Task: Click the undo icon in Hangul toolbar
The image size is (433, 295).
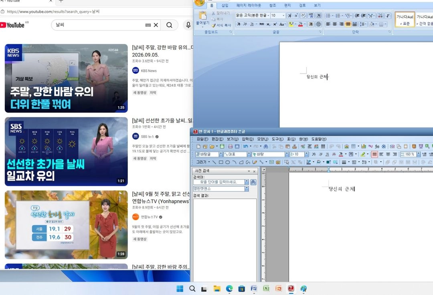Action: 245,147
